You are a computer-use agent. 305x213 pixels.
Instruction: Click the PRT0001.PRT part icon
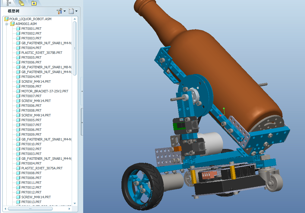pyautogui.click(x=18, y=29)
